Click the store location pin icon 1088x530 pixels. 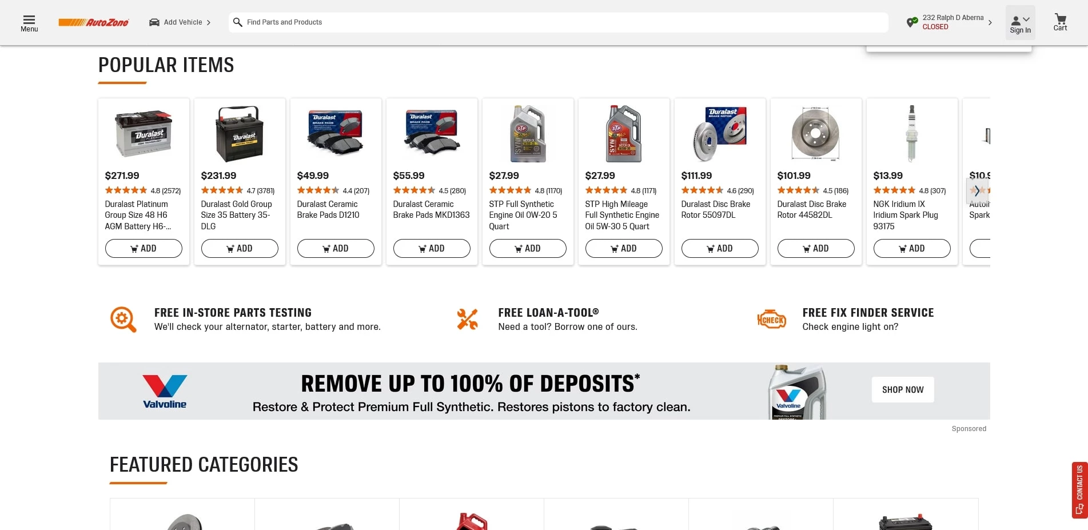(x=911, y=22)
